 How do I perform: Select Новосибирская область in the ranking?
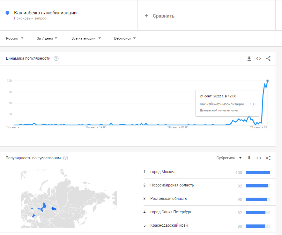click(172, 185)
